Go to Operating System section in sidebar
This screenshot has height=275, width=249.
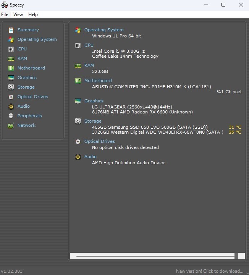pyautogui.click(x=37, y=39)
